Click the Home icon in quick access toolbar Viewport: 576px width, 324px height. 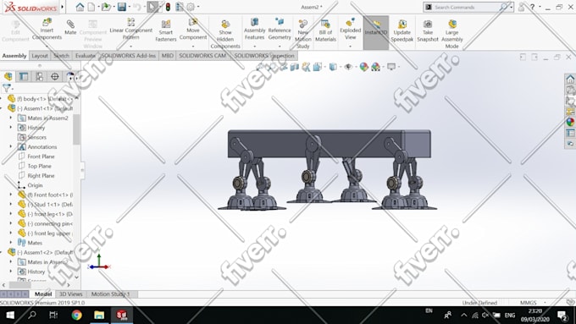[x=80, y=7]
